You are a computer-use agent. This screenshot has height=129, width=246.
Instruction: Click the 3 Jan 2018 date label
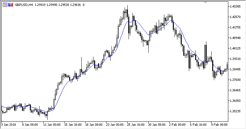(x=9, y=125)
